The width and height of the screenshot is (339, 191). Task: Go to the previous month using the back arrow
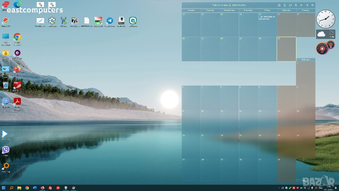click(x=301, y=5)
